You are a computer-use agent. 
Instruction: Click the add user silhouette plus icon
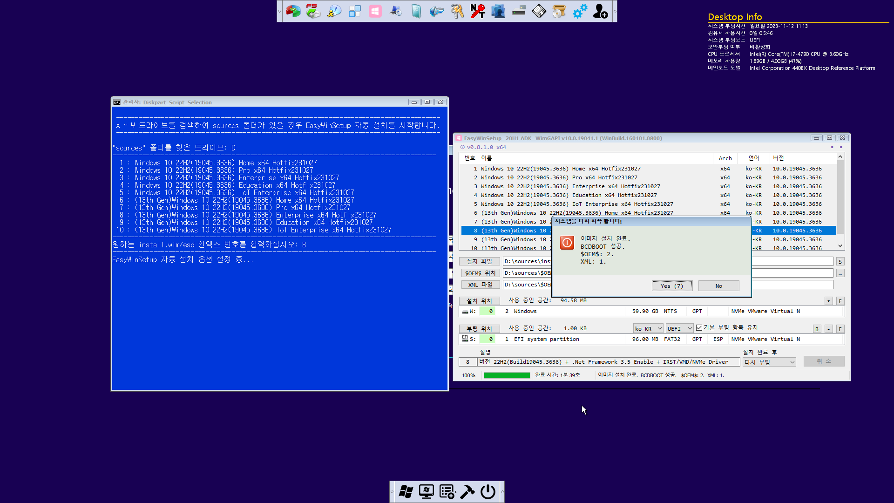click(x=600, y=11)
